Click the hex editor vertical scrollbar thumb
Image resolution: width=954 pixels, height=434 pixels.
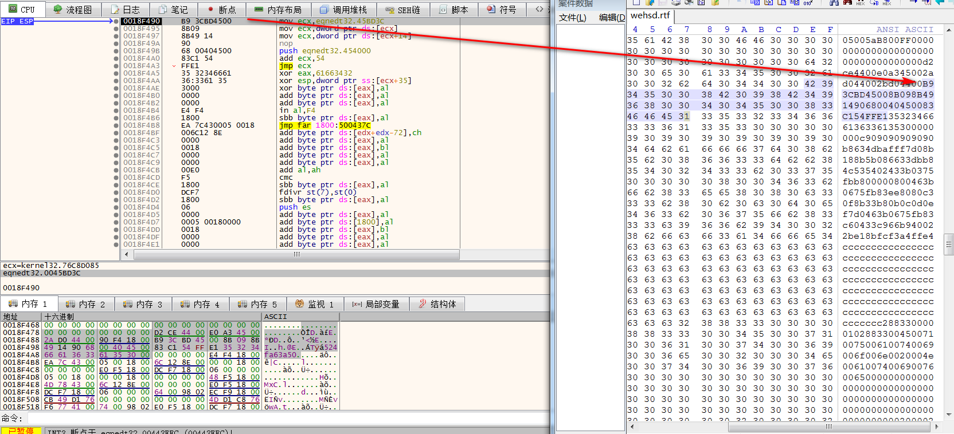[949, 244]
